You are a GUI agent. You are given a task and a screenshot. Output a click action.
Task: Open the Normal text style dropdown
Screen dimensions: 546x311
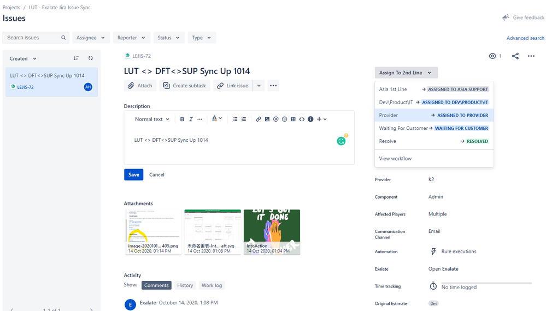coord(152,119)
